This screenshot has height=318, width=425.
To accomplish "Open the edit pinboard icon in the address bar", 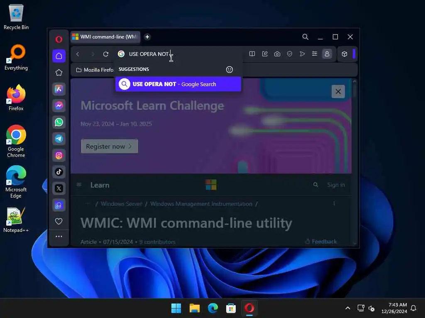I will pos(265,54).
